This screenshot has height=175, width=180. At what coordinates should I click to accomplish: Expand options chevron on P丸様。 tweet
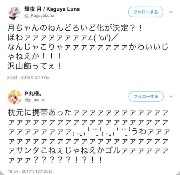pos(171,96)
